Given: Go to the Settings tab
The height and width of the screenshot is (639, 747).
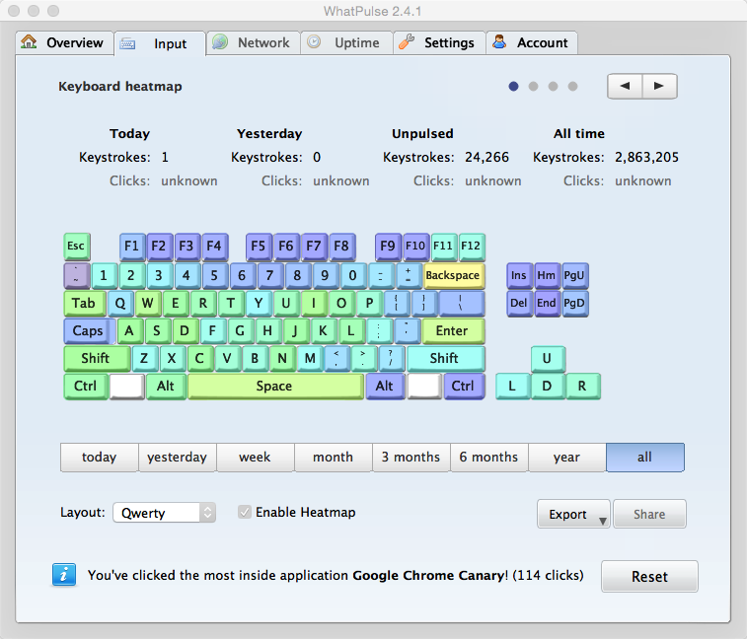Looking at the screenshot, I should pos(439,42).
